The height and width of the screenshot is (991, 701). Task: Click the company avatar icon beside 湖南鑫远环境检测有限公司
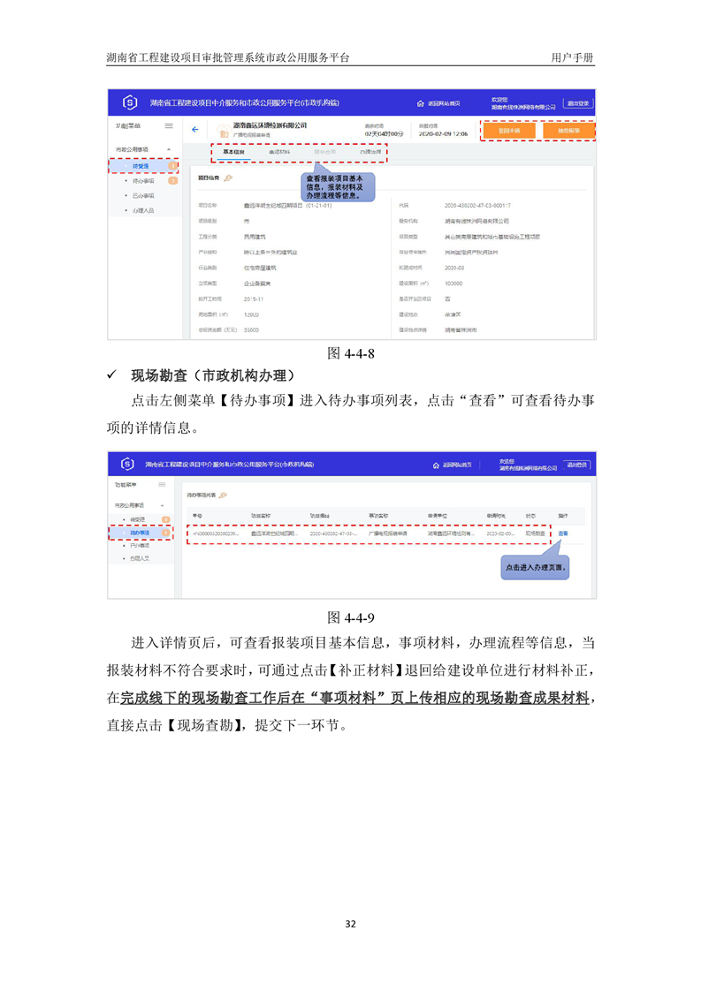pos(224,132)
